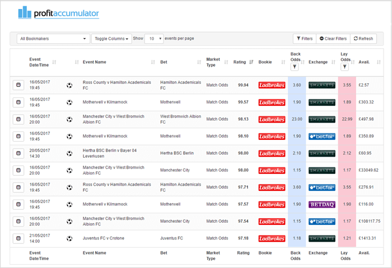Expand the Toggle Columns dropdown

(111, 39)
